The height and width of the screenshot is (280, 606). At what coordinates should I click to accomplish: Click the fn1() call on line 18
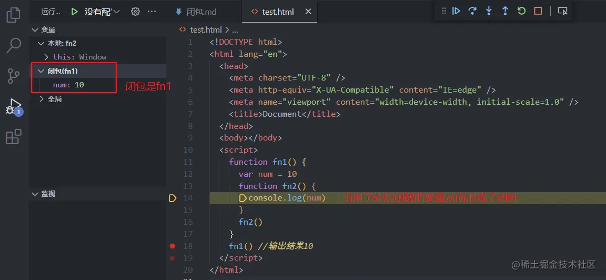(x=241, y=246)
